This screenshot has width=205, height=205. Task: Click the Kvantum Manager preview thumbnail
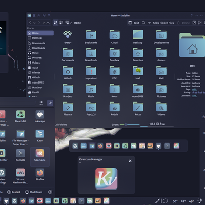coord(107,179)
